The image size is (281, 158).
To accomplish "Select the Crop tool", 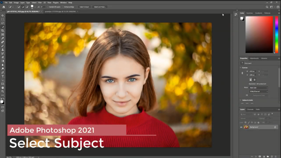I will 3,31.
